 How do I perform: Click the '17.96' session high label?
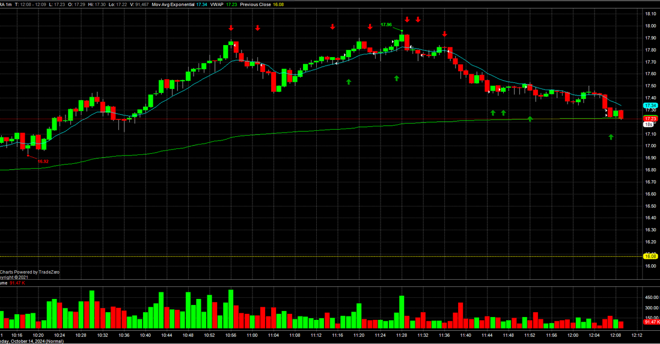[x=386, y=25]
